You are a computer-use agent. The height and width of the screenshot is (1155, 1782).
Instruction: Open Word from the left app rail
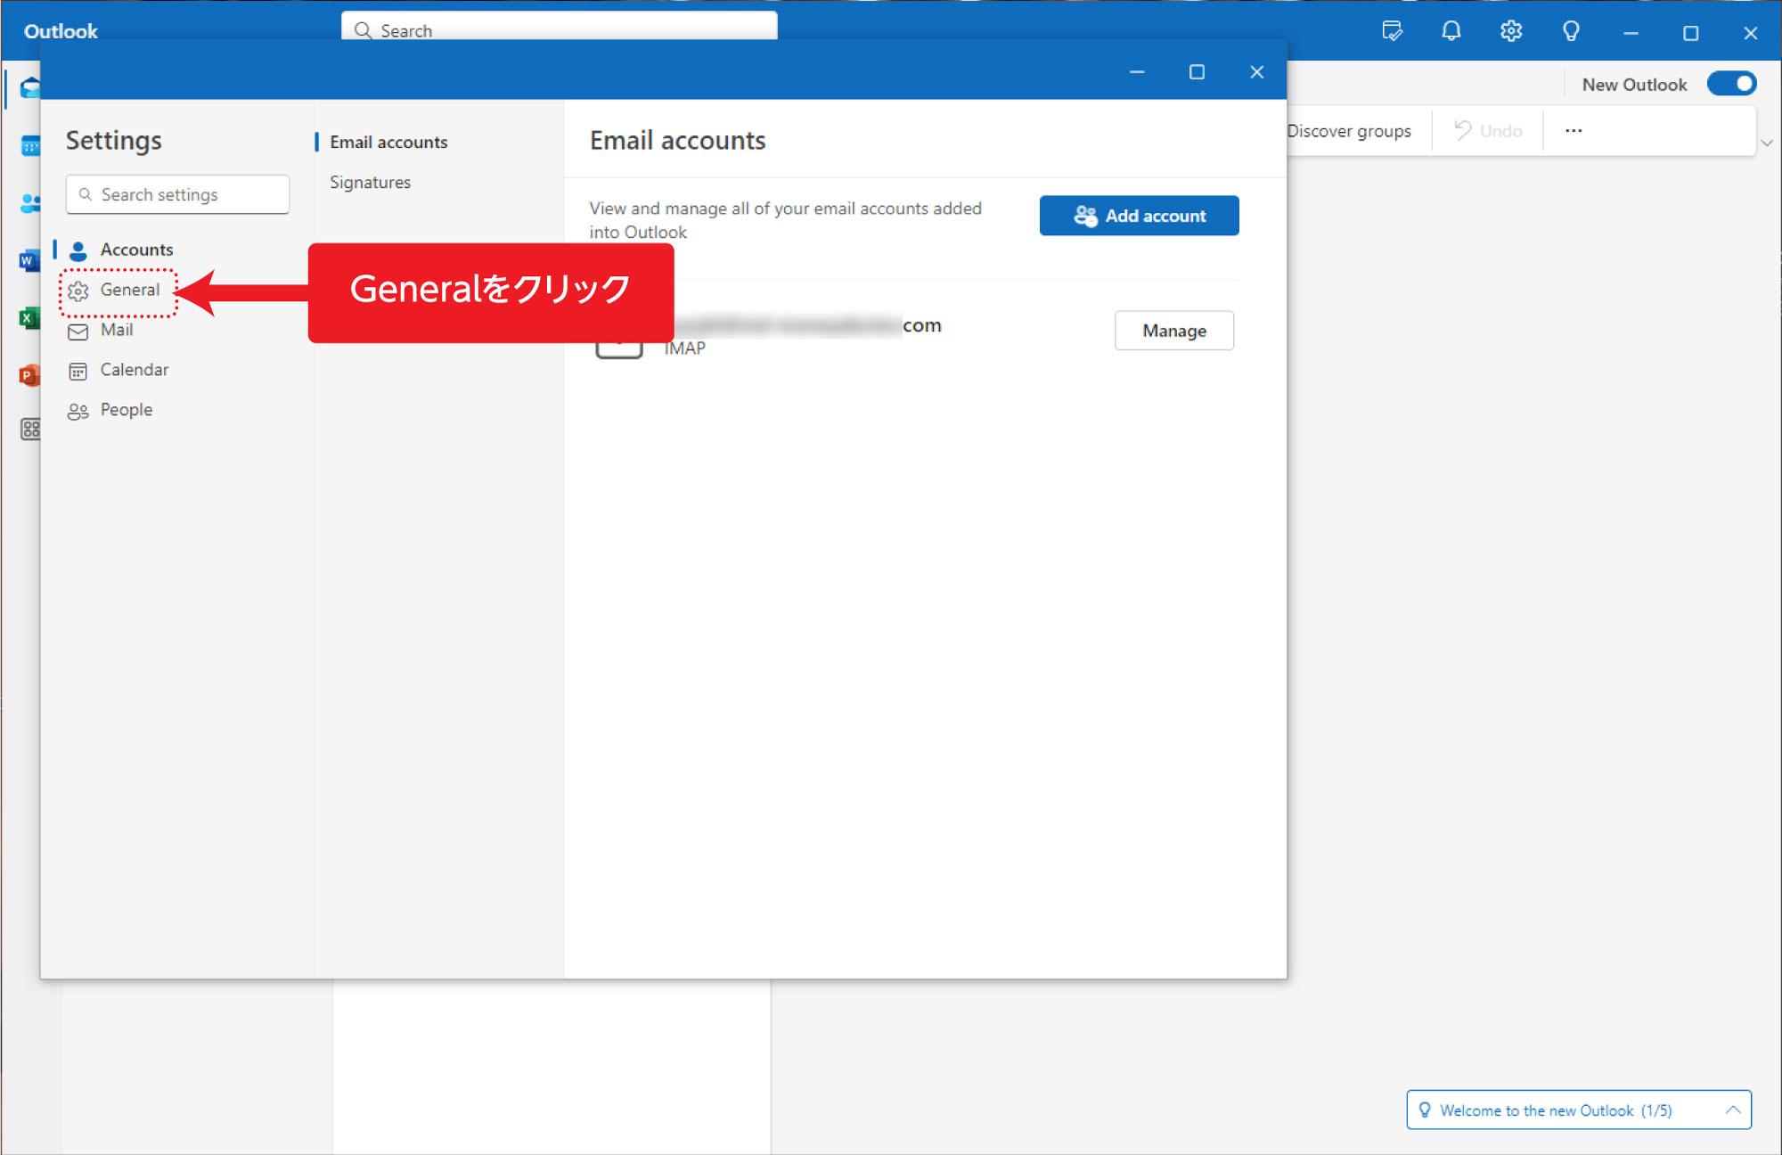tap(31, 259)
